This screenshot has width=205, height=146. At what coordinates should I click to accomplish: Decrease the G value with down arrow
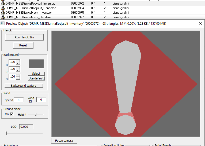[18, 78]
